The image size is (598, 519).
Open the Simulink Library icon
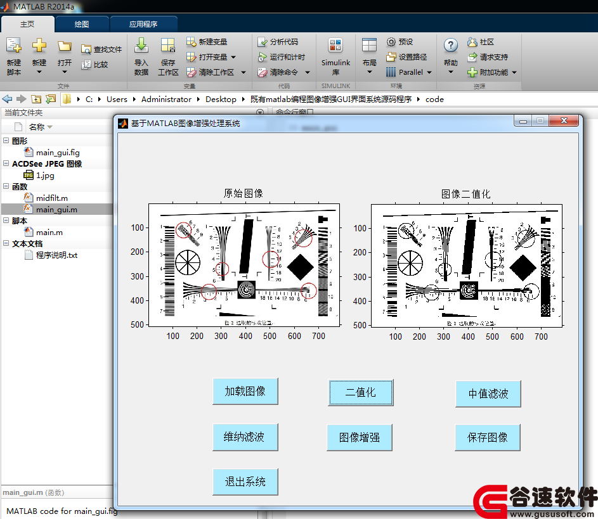335,46
